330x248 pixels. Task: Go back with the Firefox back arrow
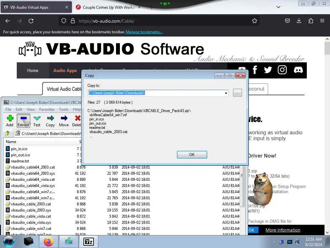point(8,21)
